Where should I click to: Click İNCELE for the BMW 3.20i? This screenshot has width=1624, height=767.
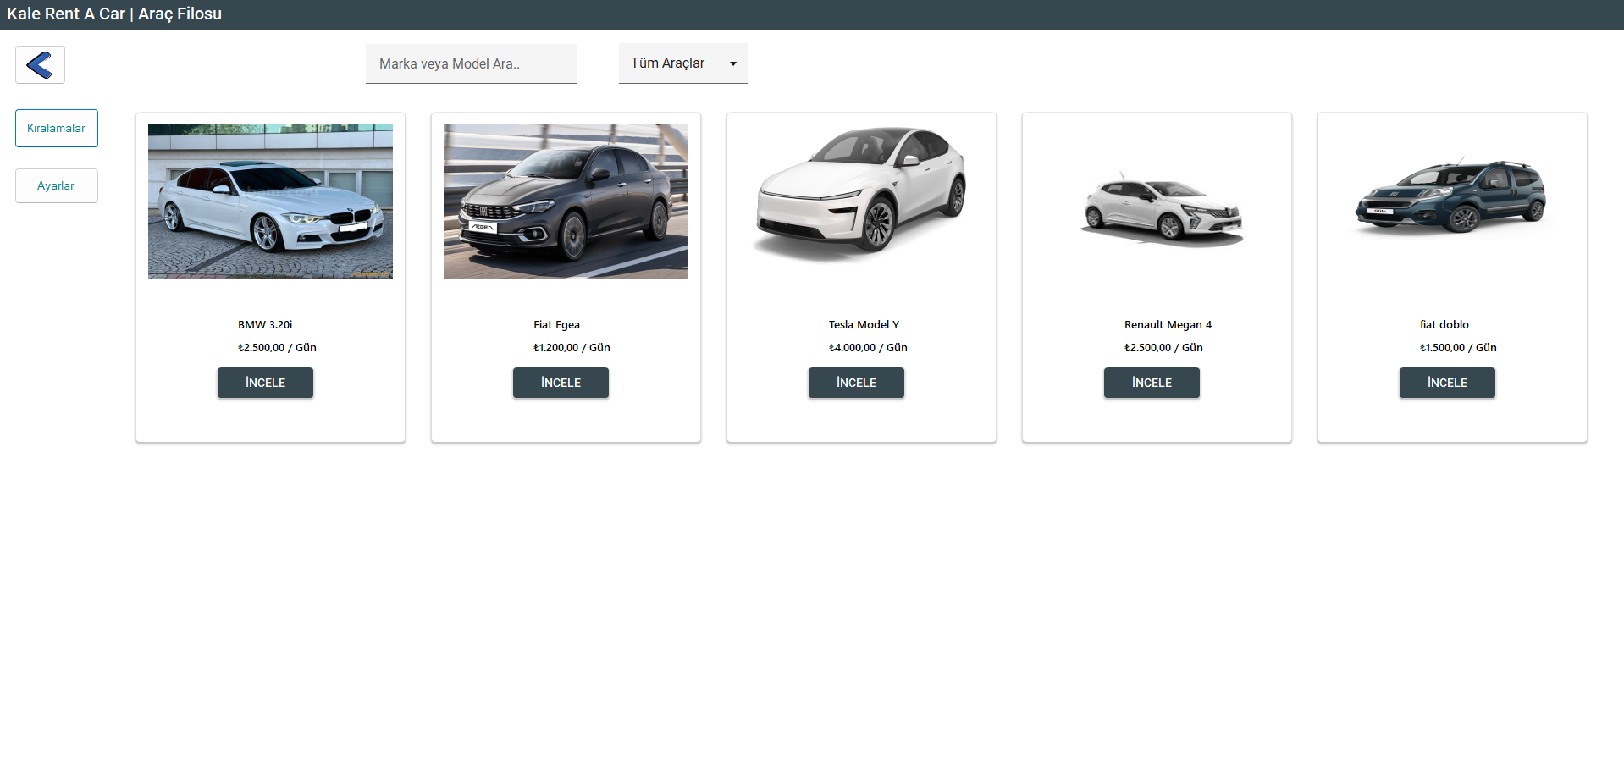pyautogui.click(x=265, y=383)
